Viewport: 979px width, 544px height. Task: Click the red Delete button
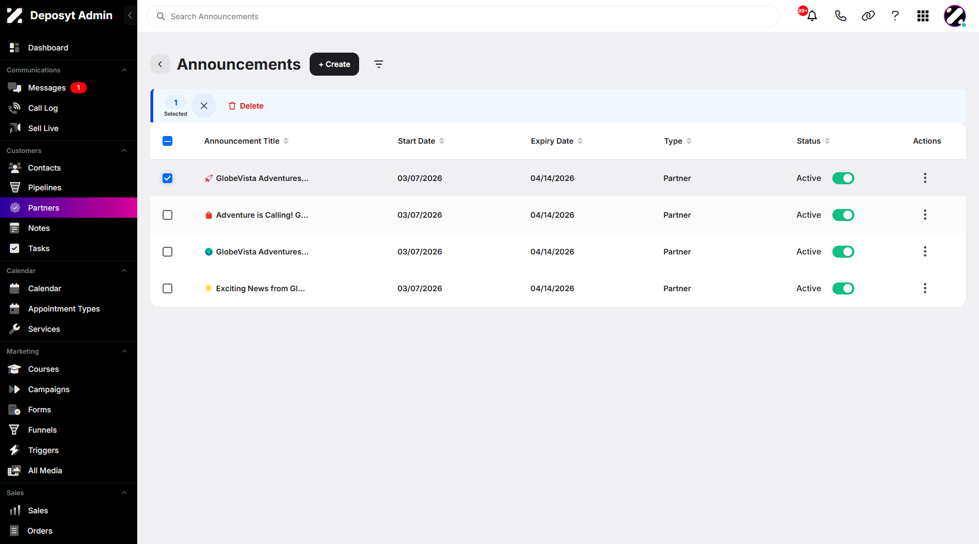[246, 106]
